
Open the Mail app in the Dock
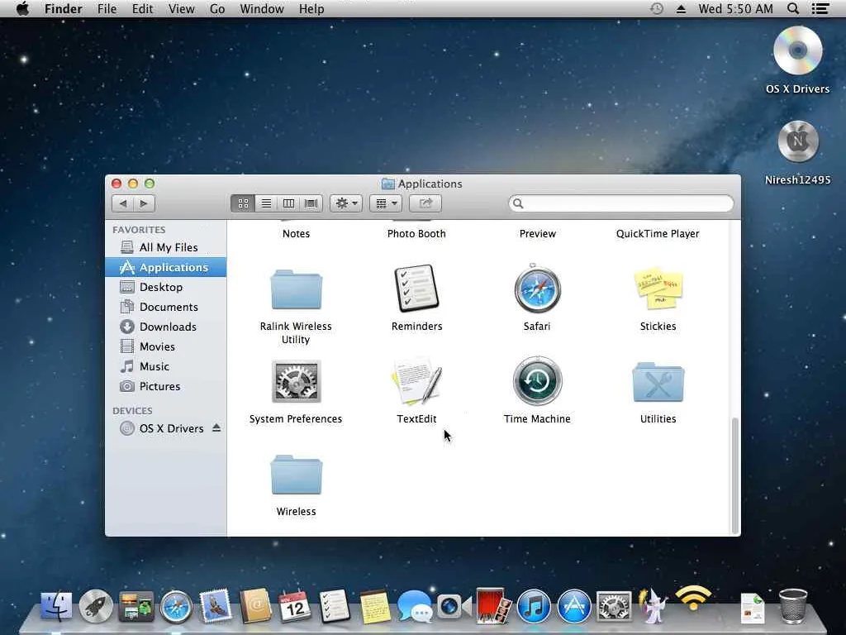pyautogui.click(x=216, y=606)
